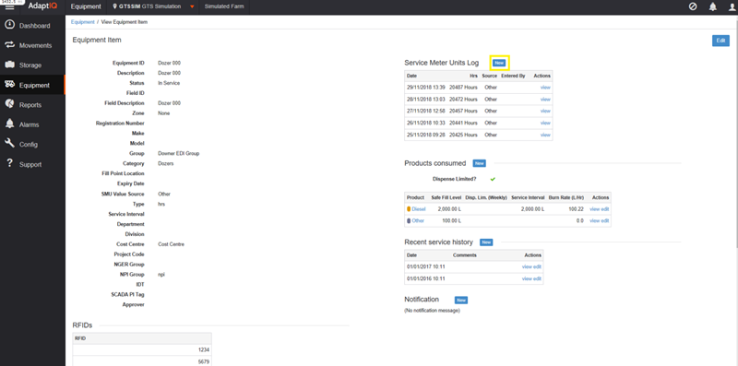The height and width of the screenshot is (366, 738).
Task: Click edit in the Other product row
Action: click(605, 220)
